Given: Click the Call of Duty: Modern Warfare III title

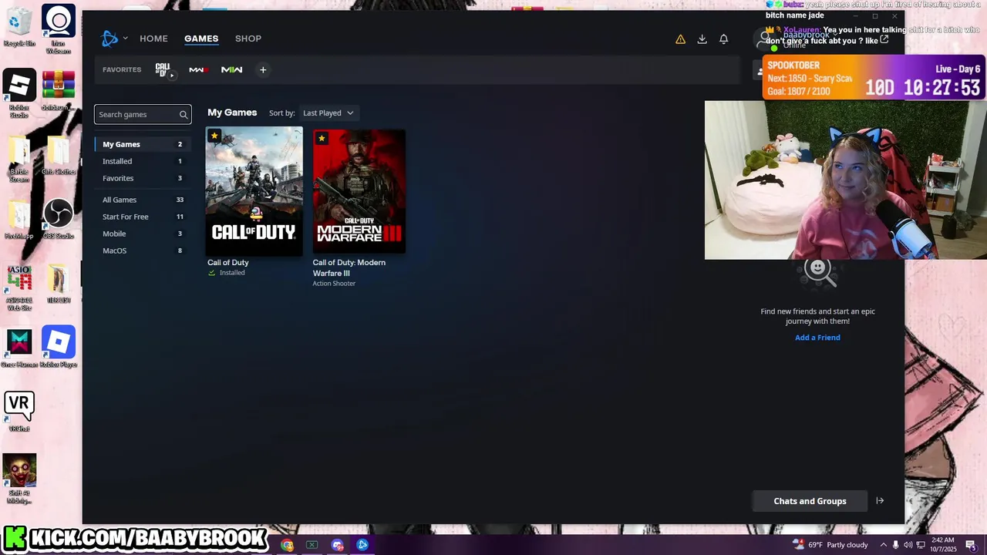Looking at the screenshot, I should (349, 267).
